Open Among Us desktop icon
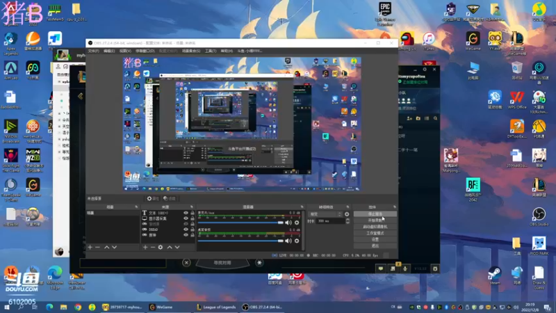556x313 pixels. tap(407, 41)
